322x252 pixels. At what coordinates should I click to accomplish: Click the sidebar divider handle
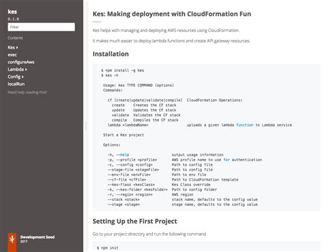click(x=86, y=126)
